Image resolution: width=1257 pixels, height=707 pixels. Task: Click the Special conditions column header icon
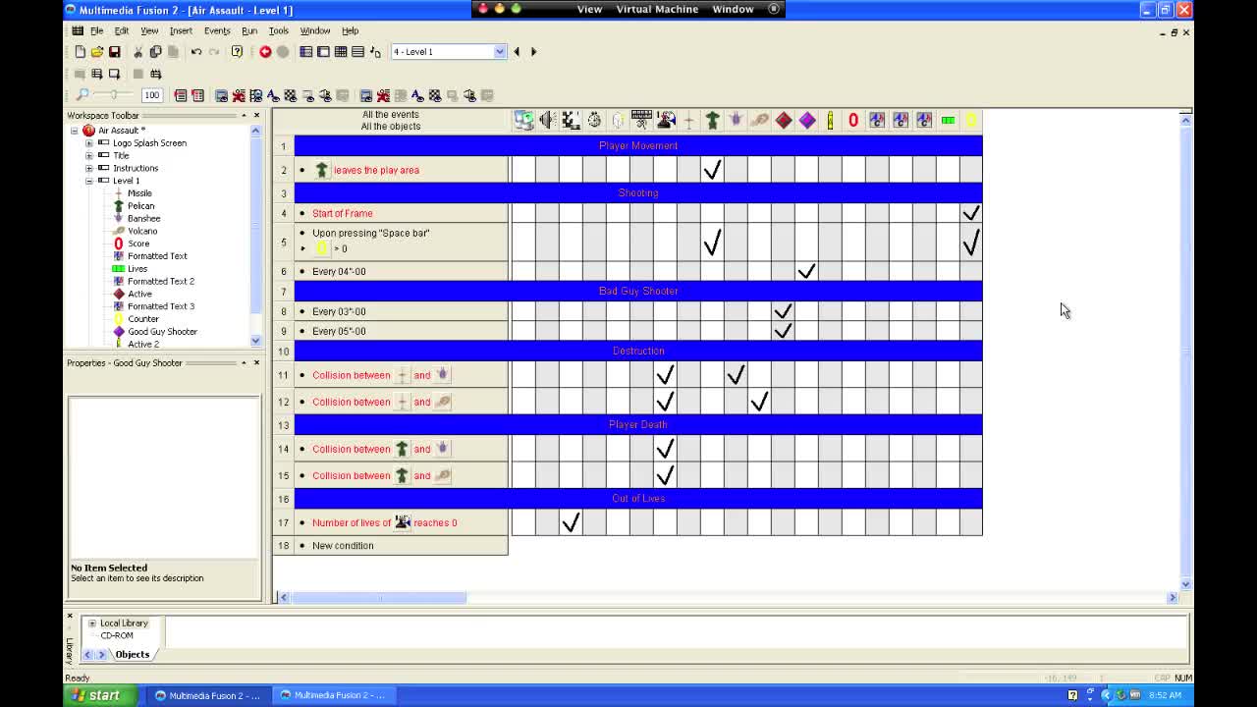[523, 120]
